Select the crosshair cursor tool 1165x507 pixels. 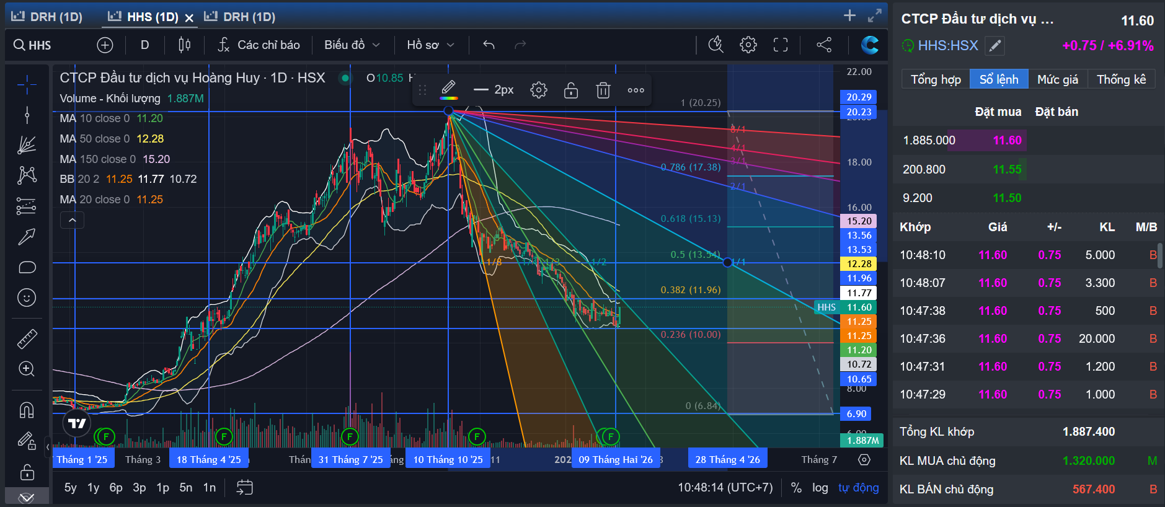click(27, 84)
